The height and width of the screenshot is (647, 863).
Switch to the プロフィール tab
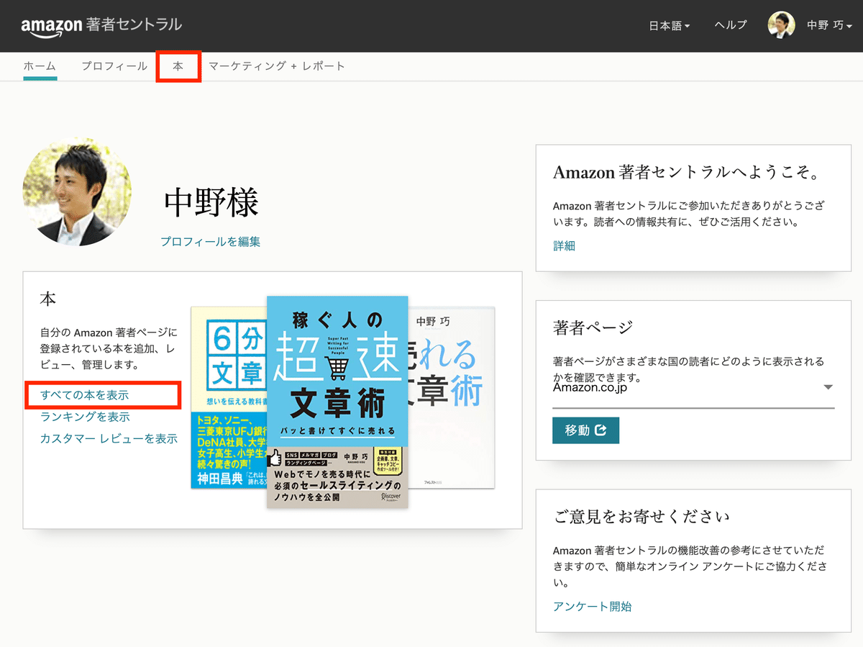[x=114, y=66]
